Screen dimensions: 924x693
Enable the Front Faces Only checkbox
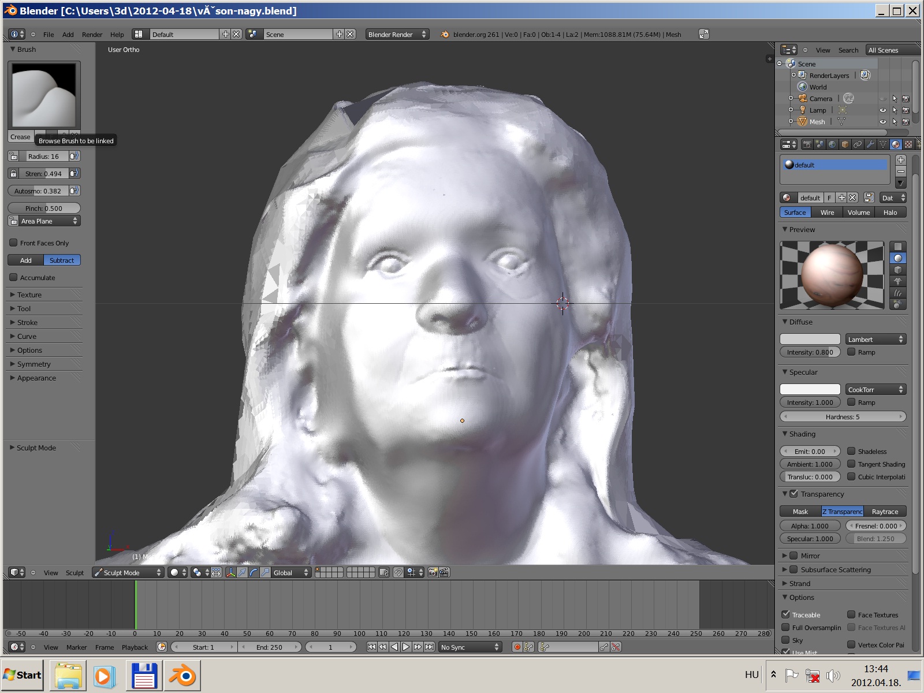[x=14, y=243]
